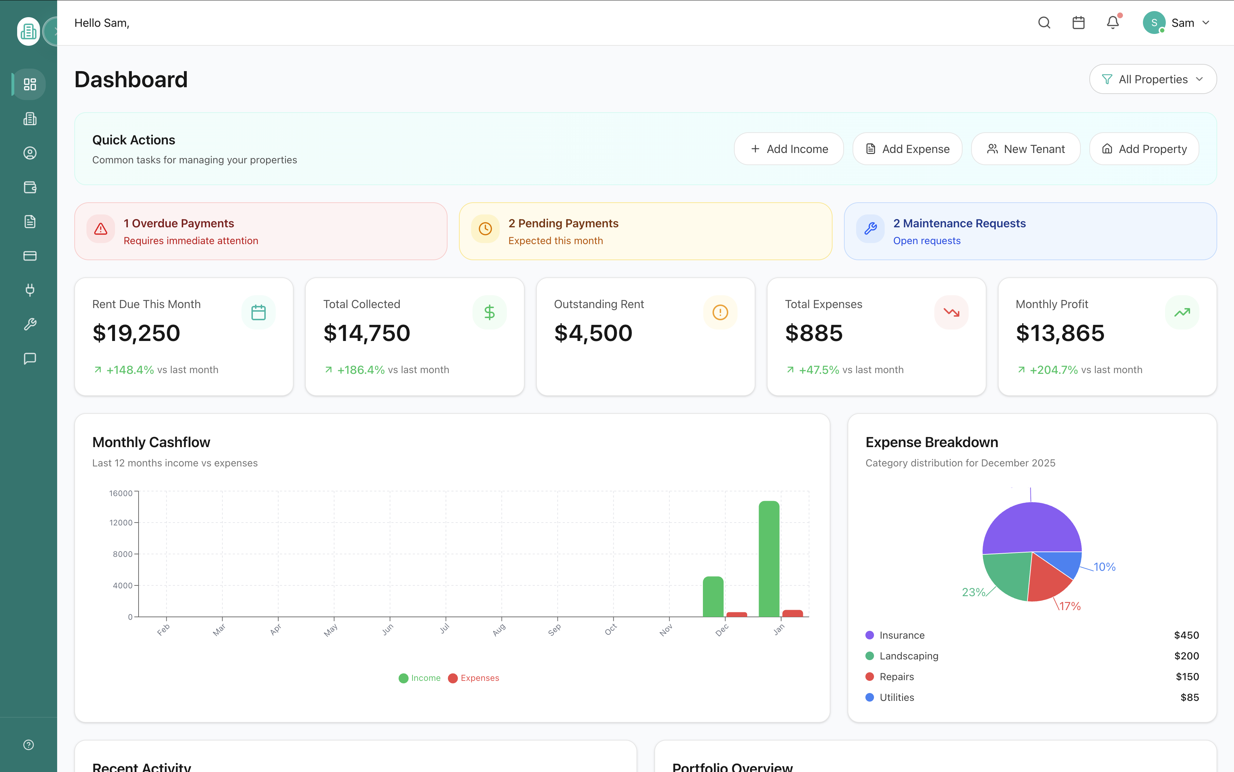Open the help icon at the sidebar bottom

[x=28, y=744]
